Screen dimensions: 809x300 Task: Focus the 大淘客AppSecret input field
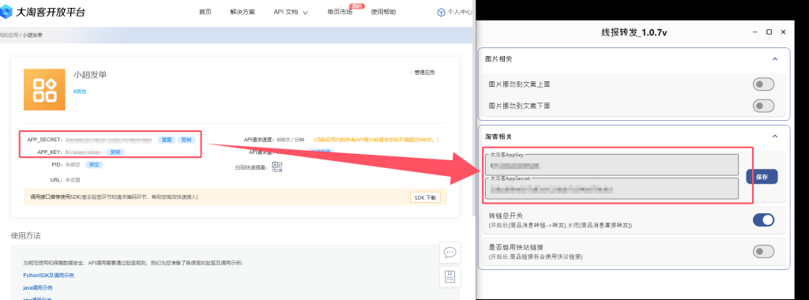click(x=612, y=188)
